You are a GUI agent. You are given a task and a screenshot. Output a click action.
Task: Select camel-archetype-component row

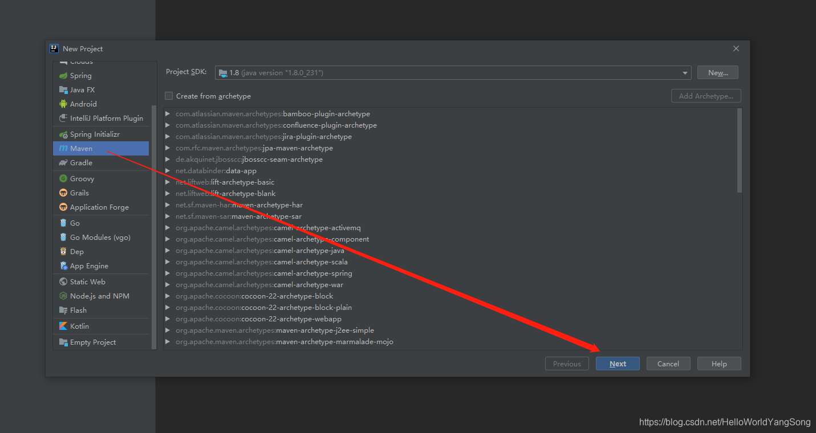point(453,239)
